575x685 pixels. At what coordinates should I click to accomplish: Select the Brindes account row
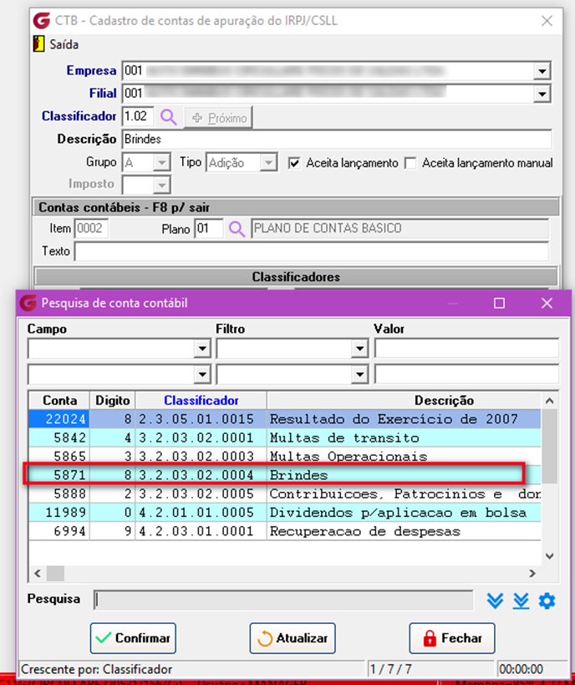pos(285,475)
